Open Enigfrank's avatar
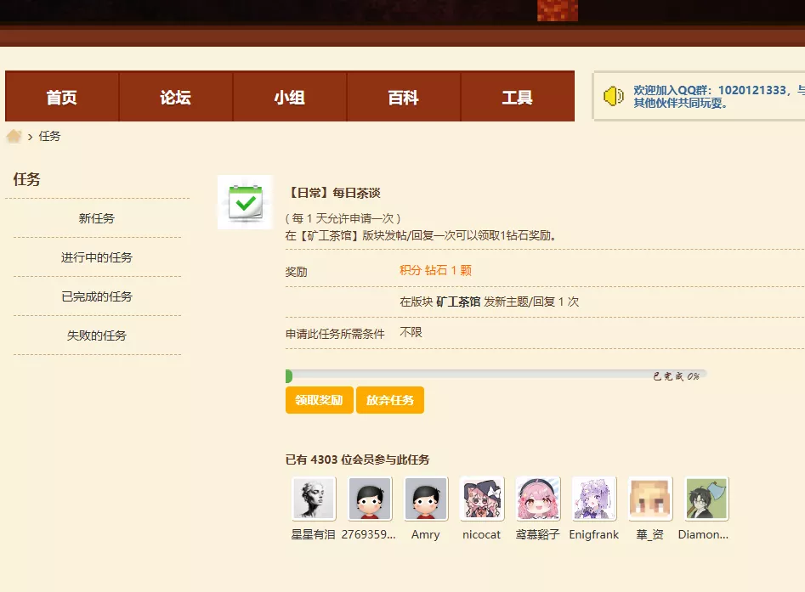 coord(594,499)
